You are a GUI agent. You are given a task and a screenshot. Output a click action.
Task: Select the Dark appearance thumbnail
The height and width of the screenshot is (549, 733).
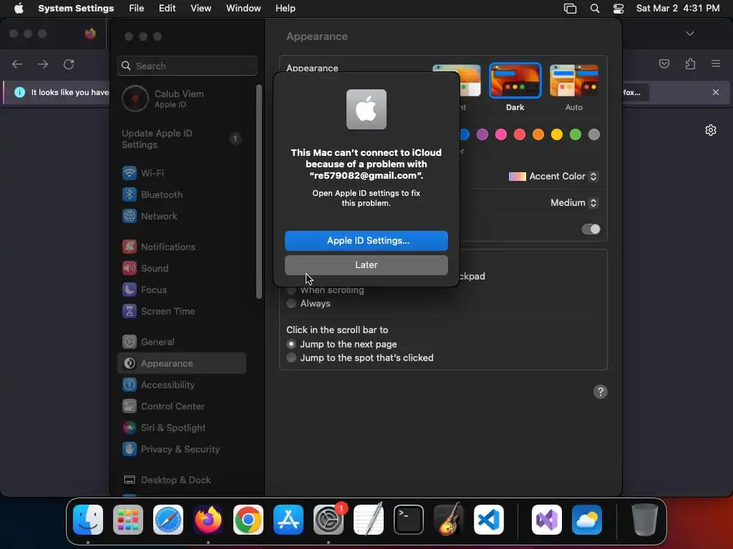pos(515,81)
